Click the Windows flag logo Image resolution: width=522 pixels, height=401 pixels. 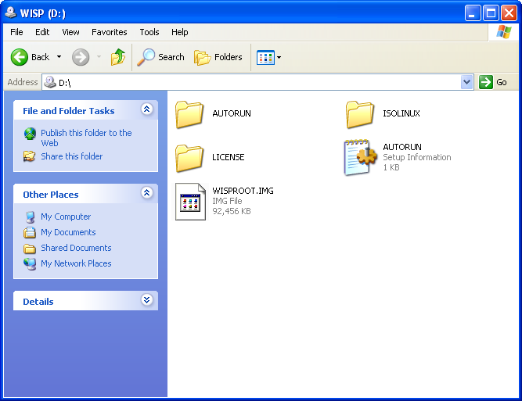504,32
